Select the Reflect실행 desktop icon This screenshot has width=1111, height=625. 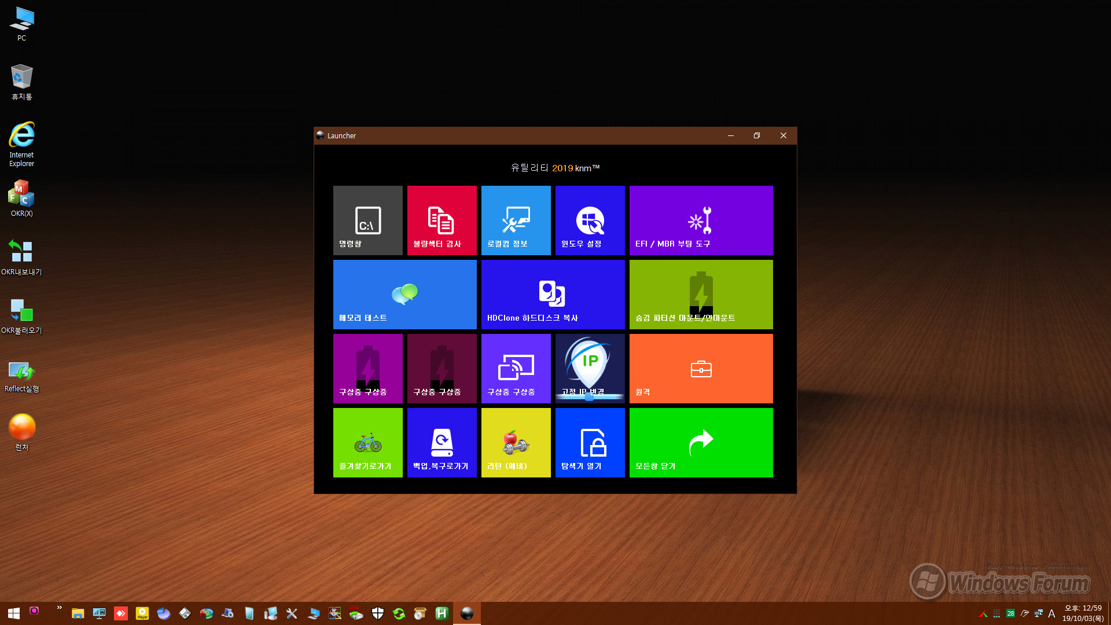(21, 376)
